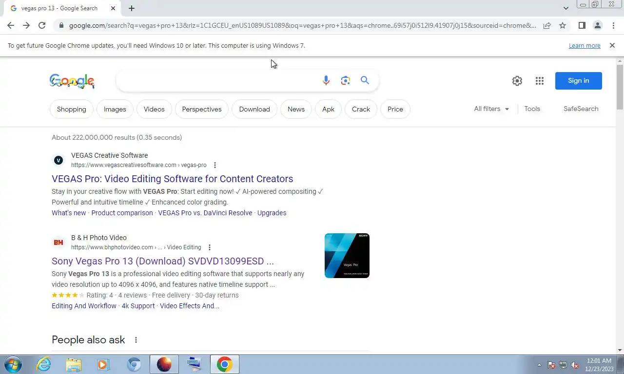Open Learn more link in update bar

tap(585, 45)
